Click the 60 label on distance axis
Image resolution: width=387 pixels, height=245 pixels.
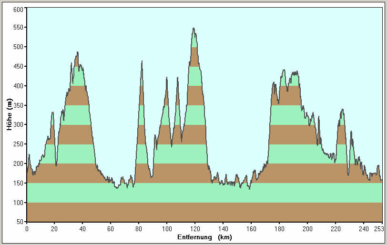pyautogui.click(x=111, y=228)
